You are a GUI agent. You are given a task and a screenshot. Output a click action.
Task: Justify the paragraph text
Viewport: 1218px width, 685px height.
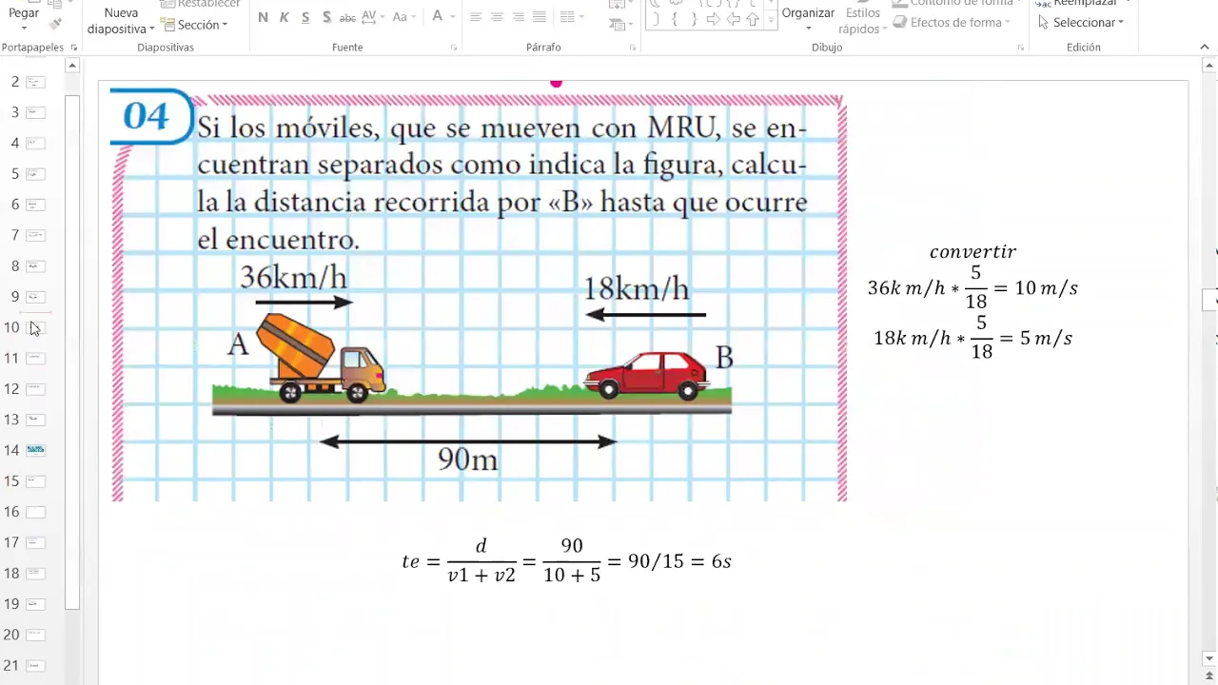click(540, 17)
